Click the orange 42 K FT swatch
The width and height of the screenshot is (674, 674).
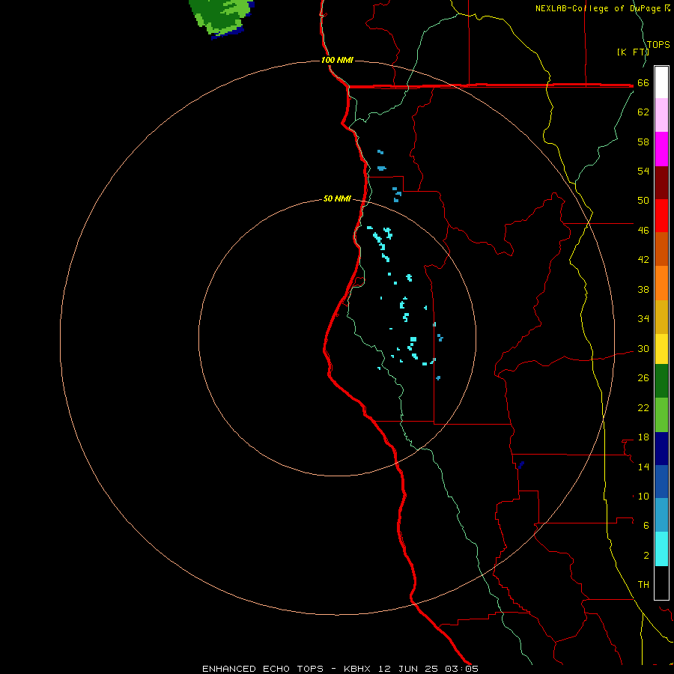coord(661,283)
